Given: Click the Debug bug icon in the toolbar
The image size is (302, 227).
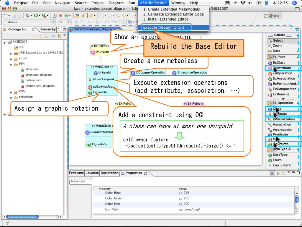Looking at the screenshot, I should 28,16.
